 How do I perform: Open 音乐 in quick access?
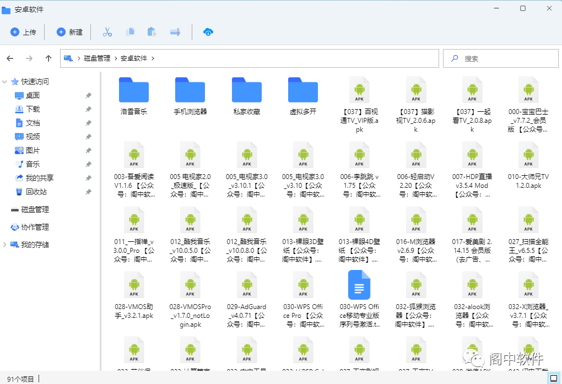coord(27,164)
